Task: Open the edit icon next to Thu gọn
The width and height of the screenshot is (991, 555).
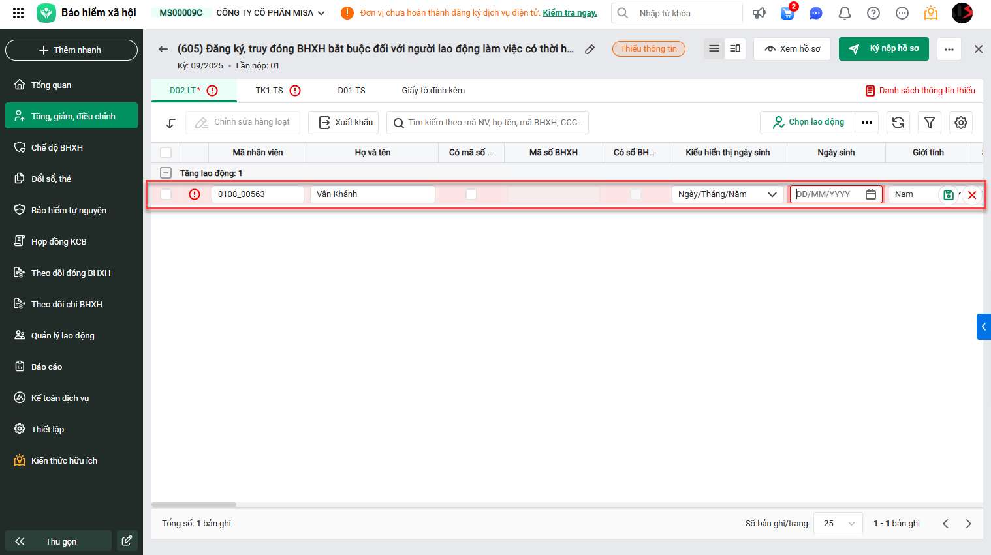Action: [127, 541]
